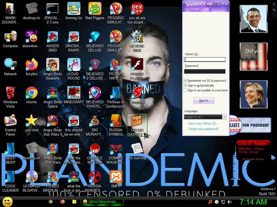Click the GTA:IV Trailer countdown gadget

click(x=253, y=150)
